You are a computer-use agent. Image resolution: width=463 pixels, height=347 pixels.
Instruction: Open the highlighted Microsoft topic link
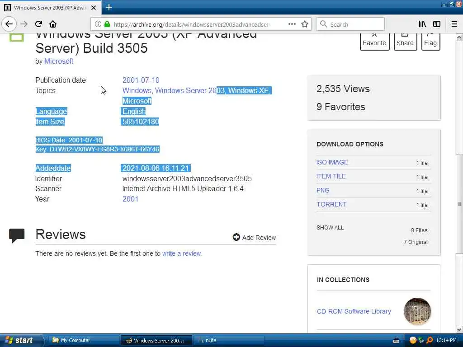click(x=137, y=101)
